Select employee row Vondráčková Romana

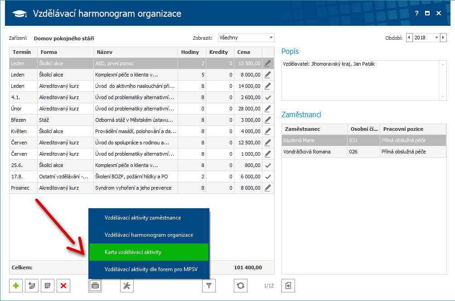point(364,152)
